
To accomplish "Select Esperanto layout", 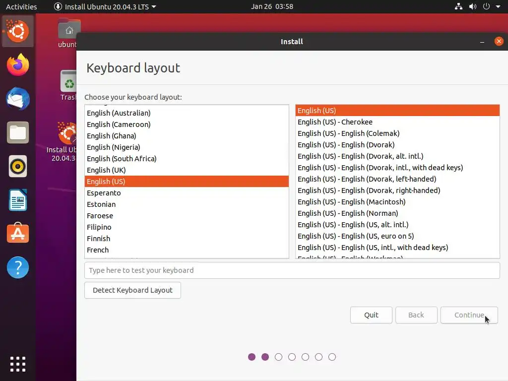I will [x=187, y=193].
